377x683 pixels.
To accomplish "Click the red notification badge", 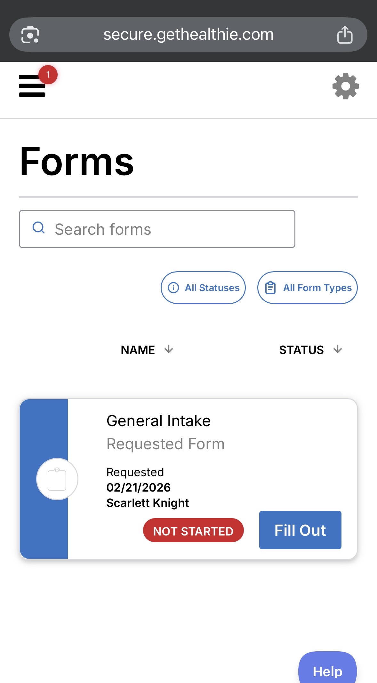I will 48,75.
